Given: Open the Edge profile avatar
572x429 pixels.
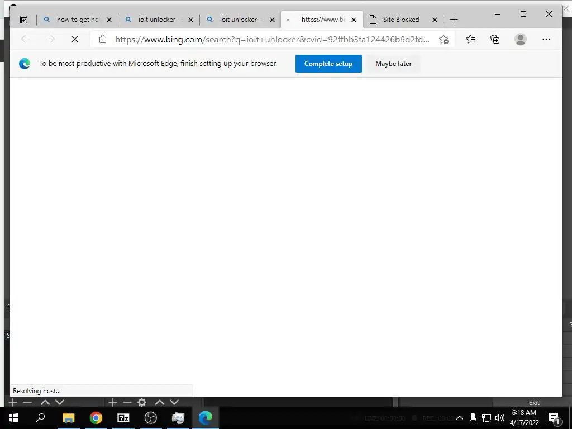Looking at the screenshot, I should tap(521, 39).
